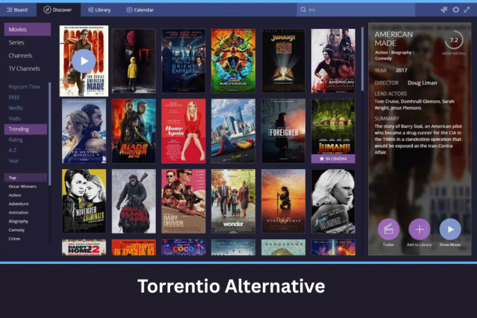Open November Criminals poster

(84, 201)
